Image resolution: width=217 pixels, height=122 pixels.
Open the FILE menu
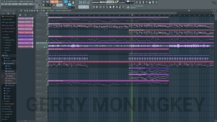click(2, 4)
